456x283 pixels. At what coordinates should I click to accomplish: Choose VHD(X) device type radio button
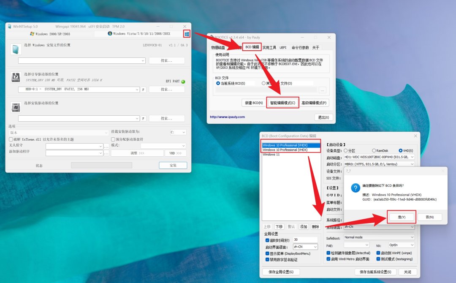point(400,151)
